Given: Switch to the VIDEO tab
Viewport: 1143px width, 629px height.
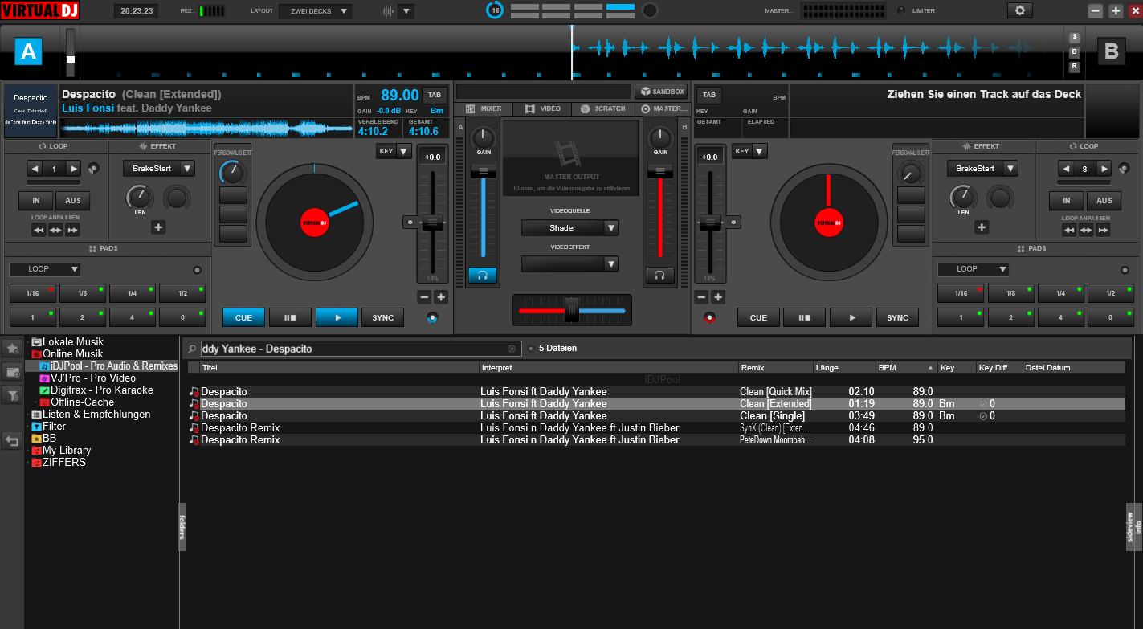Looking at the screenshot, I should coord(542,108).
